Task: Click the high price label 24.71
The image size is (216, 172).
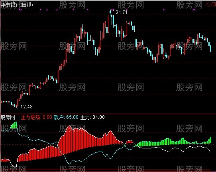Action: [x=122, y=12]
